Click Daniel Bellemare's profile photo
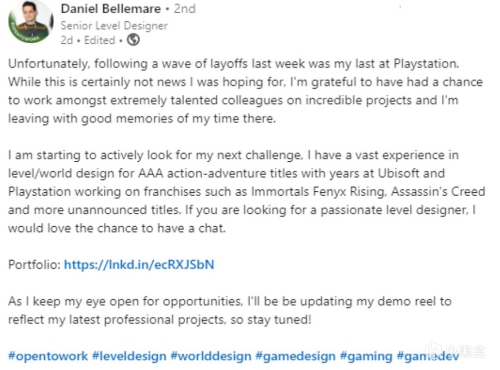The height and width of the screenshot is (370, 500). (31, 22)
